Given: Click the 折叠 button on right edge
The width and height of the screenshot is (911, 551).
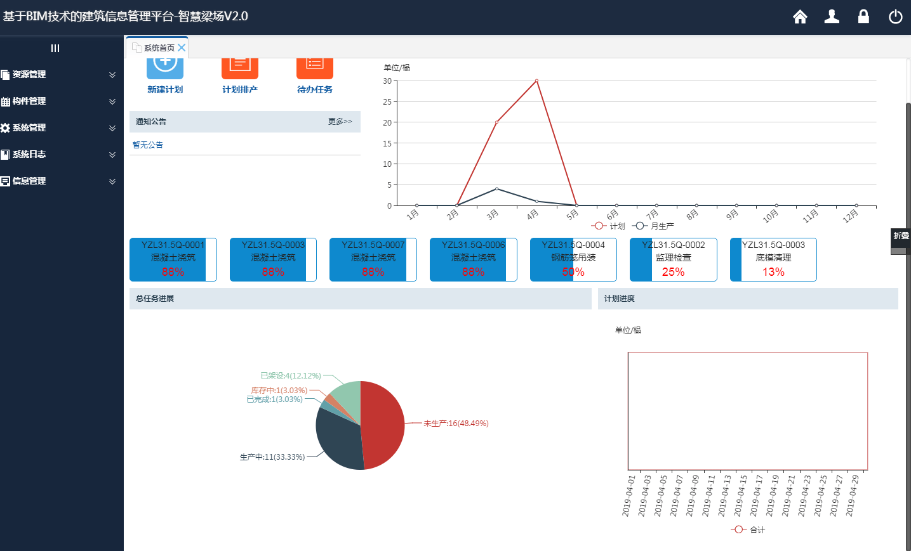Looking at the screenshot, I should pos(901,236).
